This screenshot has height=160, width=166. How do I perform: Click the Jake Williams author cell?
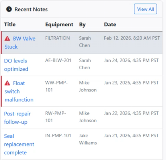pyautogui.click(x=88, y=139)
